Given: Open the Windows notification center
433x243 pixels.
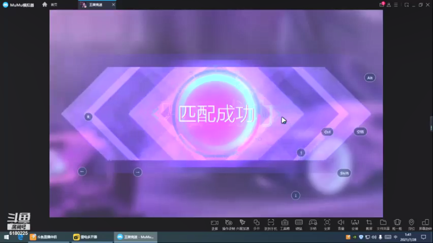Looking at the screenshot, I should tap(424, 237).
